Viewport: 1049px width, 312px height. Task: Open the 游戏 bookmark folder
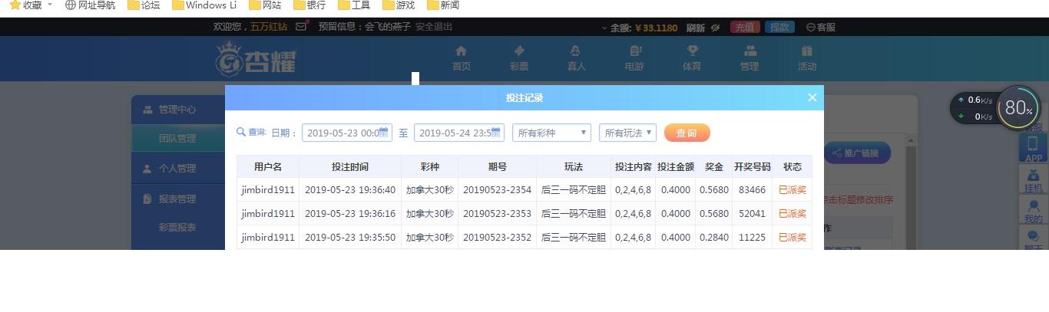[399, 5]
